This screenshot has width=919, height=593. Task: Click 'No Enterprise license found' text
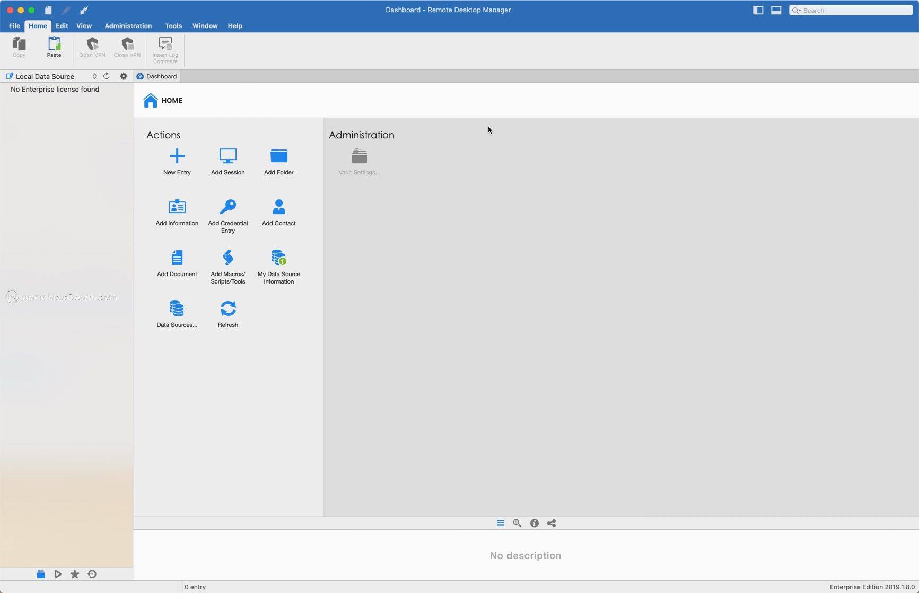coord(55,89)
